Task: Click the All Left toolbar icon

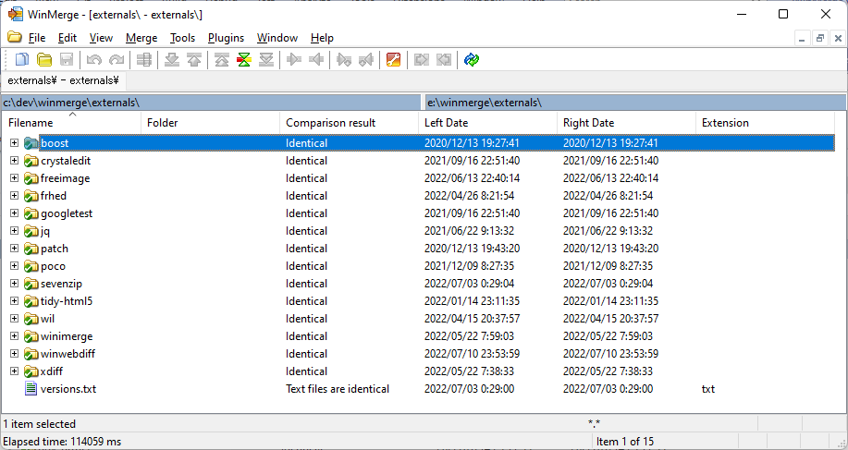Action: click(x=444, y=59)
